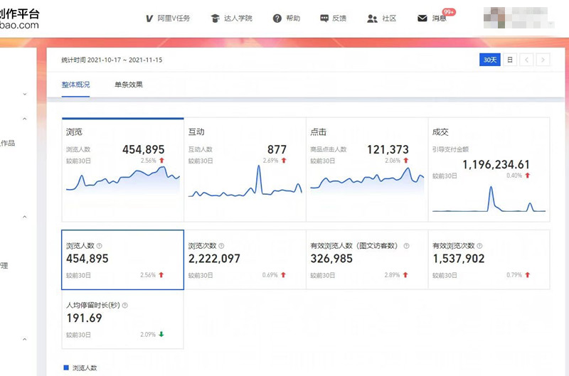Click the info icon beside 有效浏览人数（图文访客数）
The image size is (569, 376).
(x=406, y=246)
